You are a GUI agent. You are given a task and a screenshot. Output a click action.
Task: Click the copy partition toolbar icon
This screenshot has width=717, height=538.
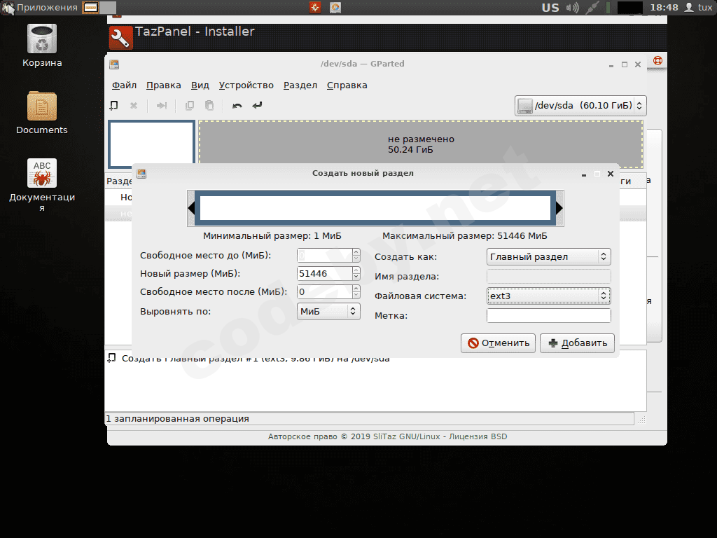tap(189, 106)
